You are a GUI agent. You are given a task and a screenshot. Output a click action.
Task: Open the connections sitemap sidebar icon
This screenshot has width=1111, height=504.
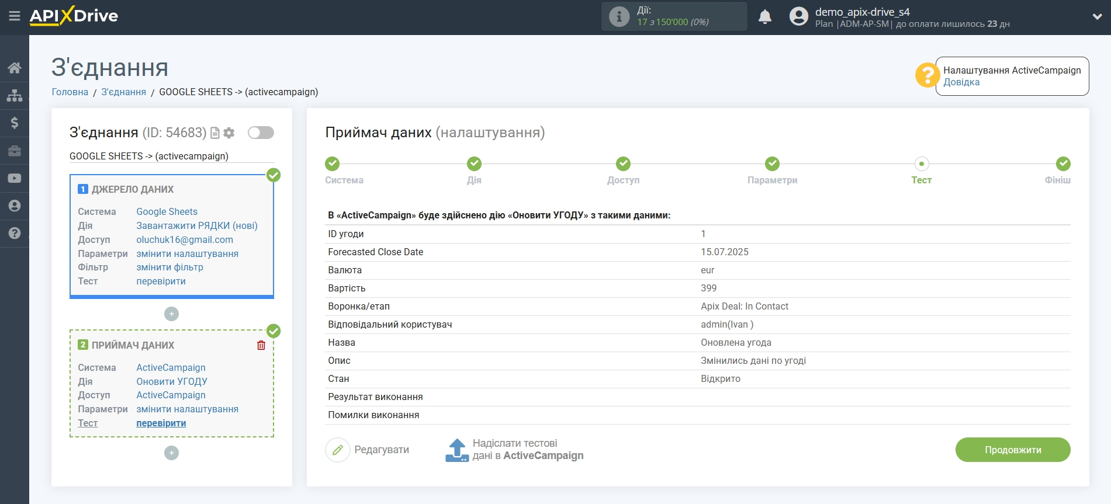[15, 95]
